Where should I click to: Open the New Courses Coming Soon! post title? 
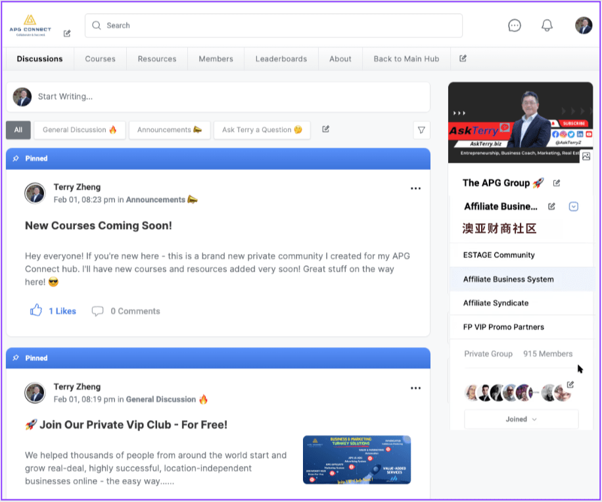[99, 225]
